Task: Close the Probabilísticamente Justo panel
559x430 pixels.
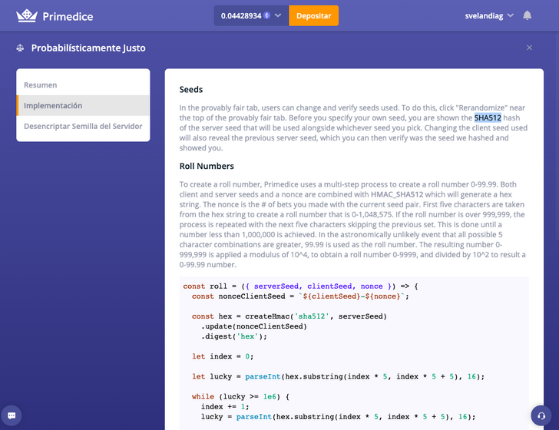Action: coord(529,48)
